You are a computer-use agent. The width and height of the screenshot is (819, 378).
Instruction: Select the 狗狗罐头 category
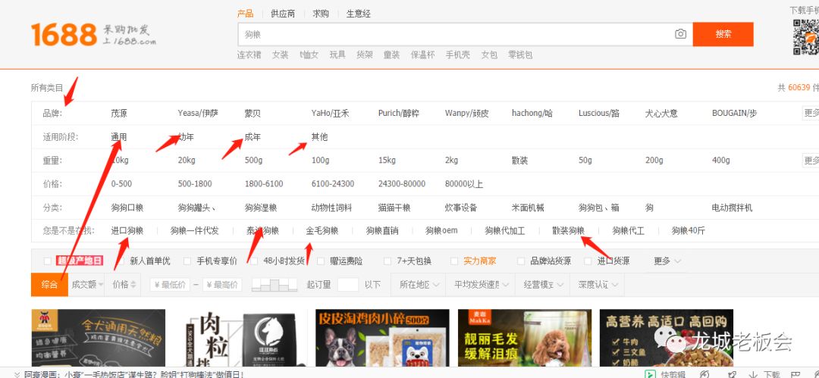pyautogui.click(x=196, y=208)
